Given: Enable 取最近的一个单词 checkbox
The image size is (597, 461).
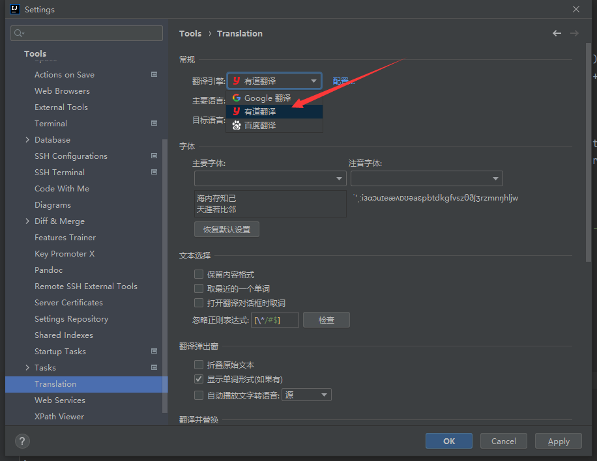Looking at the screenshot, I should [x=199, y=288].
